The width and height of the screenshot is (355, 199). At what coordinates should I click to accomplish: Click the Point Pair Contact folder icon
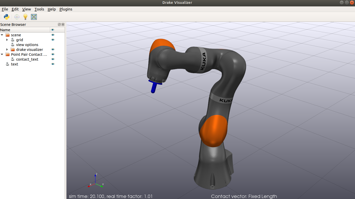7,54
